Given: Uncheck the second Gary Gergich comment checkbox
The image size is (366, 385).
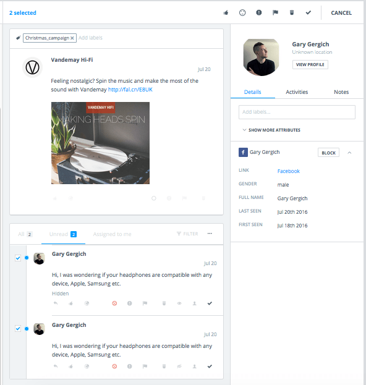Looking at the screenshot, I should tap(18, 329).
